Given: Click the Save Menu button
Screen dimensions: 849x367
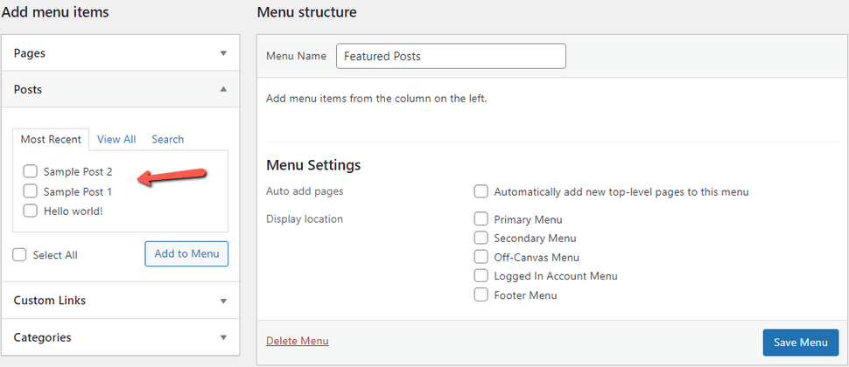Looking at the screenshot, I should tap(801, 343).
